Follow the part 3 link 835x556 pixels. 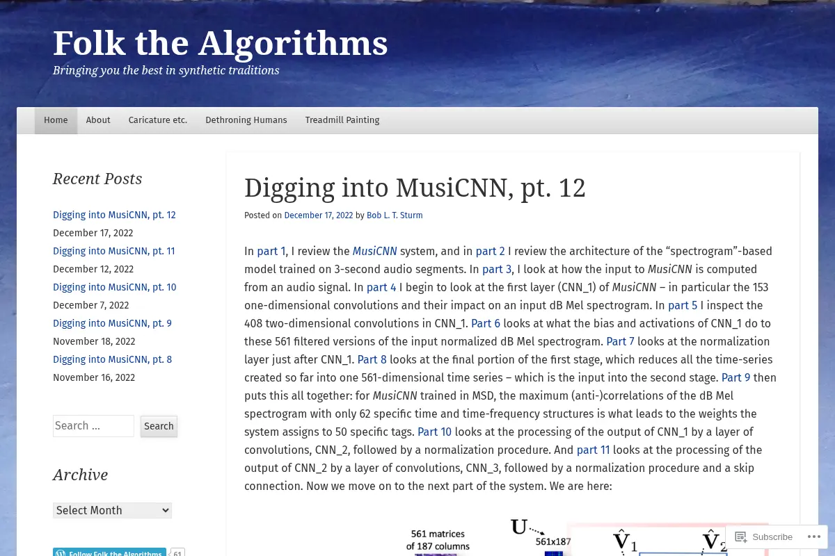497,269
